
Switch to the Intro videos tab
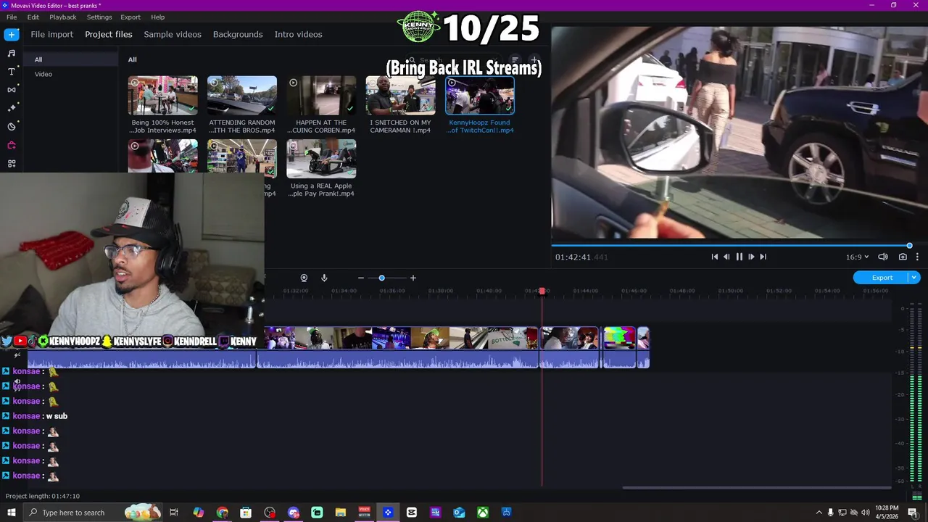tap(298, 34)
